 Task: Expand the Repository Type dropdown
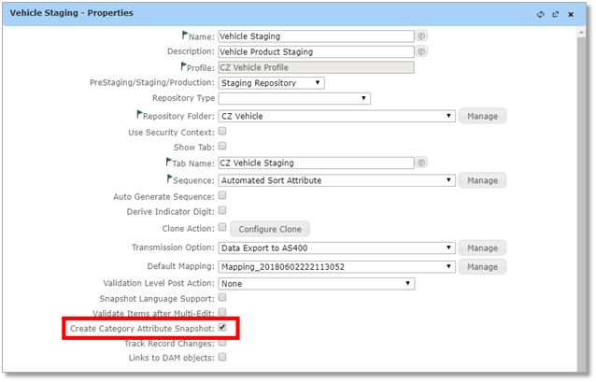click(x=294, y=98)
